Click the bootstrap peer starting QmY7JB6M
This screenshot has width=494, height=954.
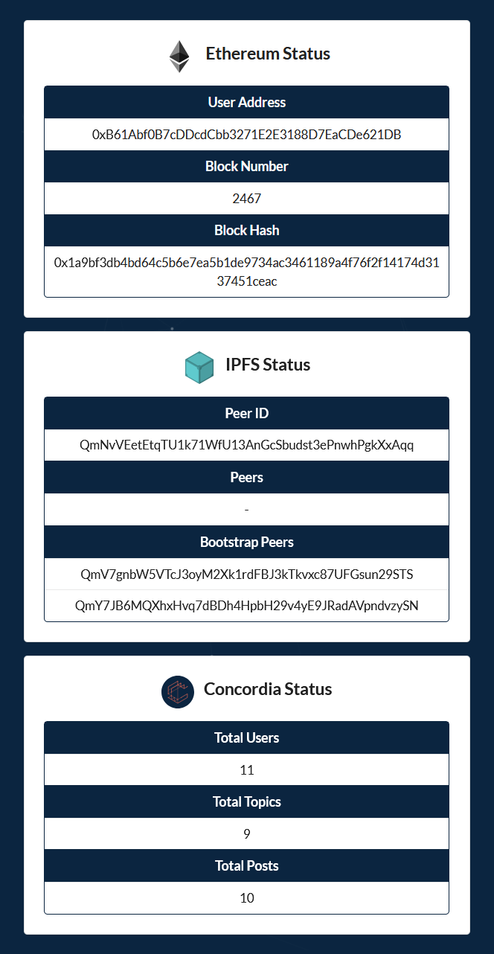click(x=247, y=606)
